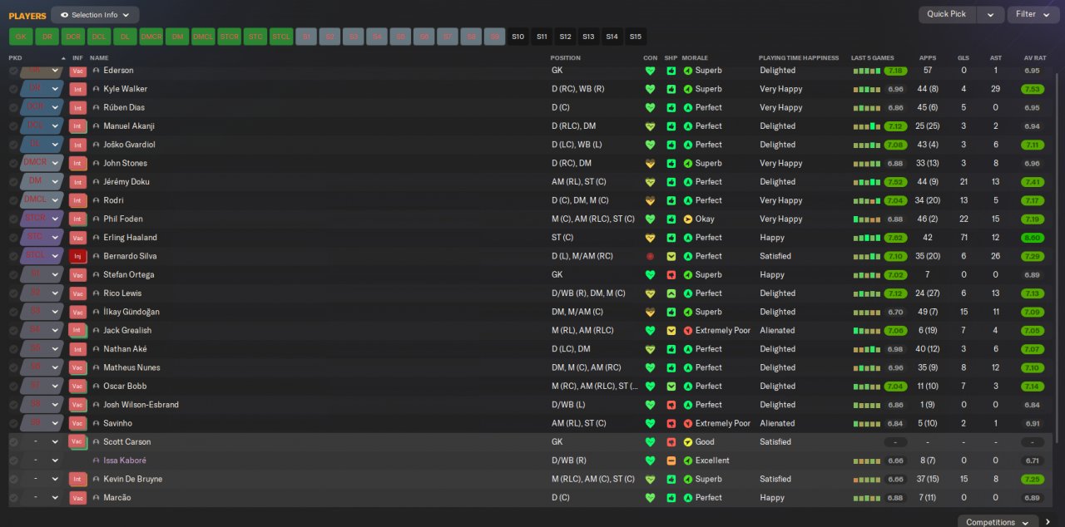The width and height of the screenshot is (1065, 527).
Task: Click the Vac info badge for Ederson
Action: click(78, 71)
